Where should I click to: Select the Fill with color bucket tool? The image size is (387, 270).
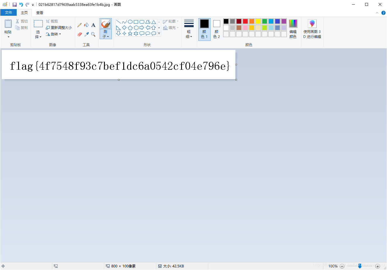pyautogui.click(x=86, y=25)
